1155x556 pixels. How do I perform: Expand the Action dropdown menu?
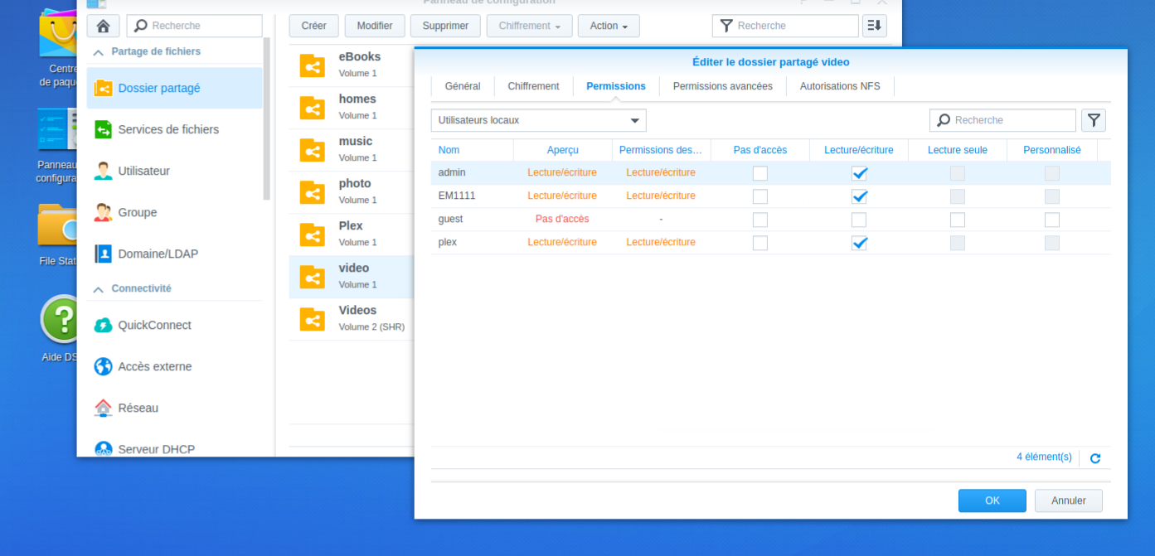[x=608, y=26]
